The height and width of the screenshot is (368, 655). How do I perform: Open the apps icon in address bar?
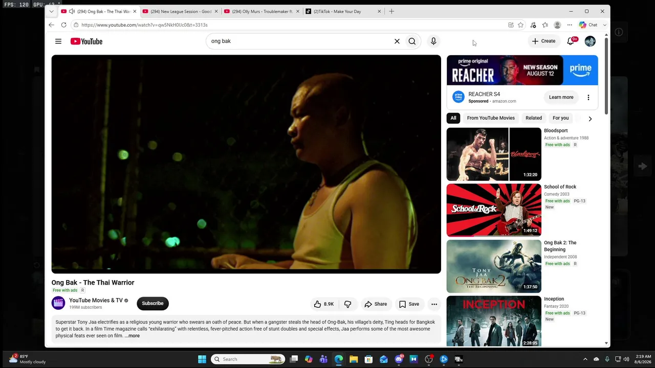pyautogui.click(x=511, y=25)
